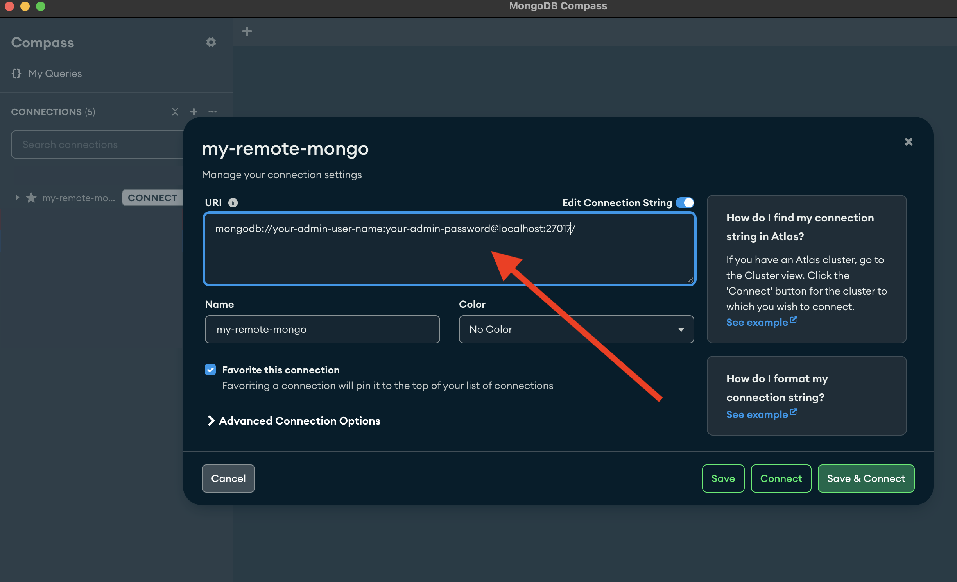
Task: Click the URI info icon
Action: tap(233, 203)
